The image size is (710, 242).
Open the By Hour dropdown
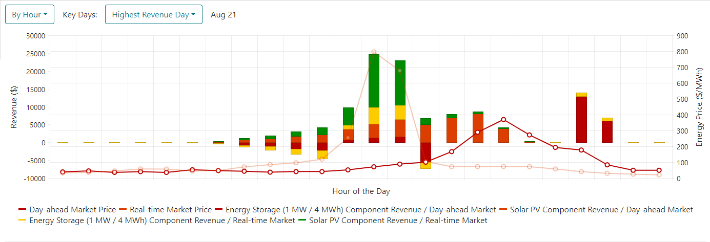[x=30, y=14]
